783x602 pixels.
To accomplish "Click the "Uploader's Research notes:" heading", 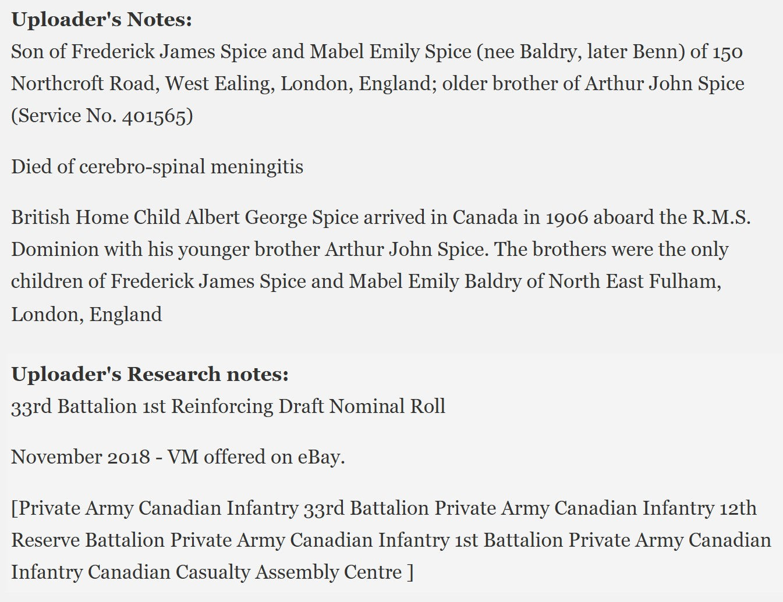I will point(150,374).
